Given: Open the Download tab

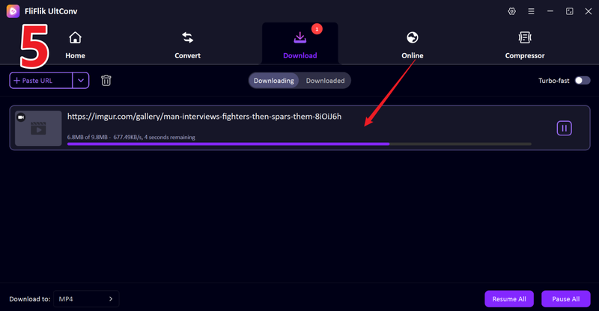Looking at the screenshot, I should pos(300,45).
